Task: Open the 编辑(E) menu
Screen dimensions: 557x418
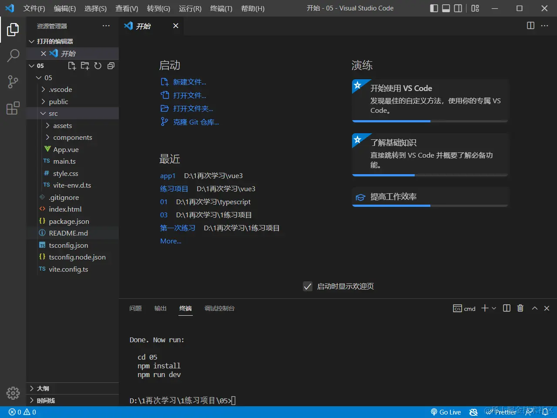Action: click(x=65, y=8)
